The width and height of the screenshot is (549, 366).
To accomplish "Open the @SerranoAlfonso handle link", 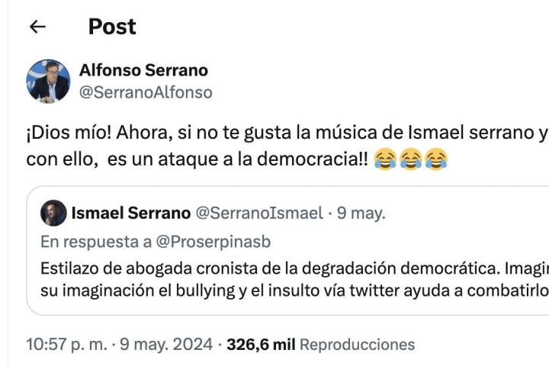I will point(146,92).
